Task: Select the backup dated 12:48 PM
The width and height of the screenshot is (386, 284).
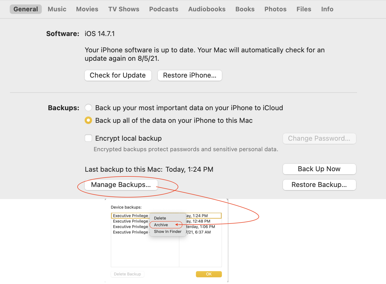Action: pyautogui.click(x=166, y=221)
